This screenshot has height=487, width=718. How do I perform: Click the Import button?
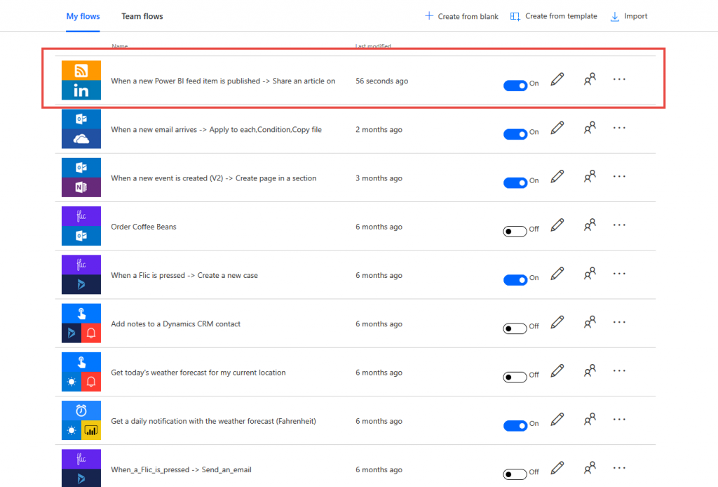(629, 16)
